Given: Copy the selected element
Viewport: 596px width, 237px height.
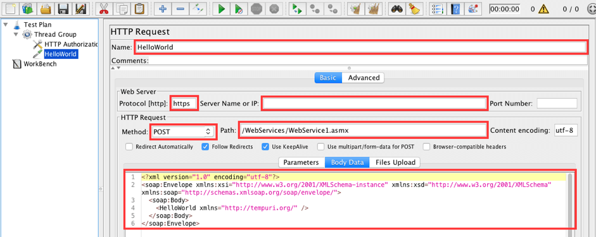Looking at the screenshot, I should click(122, 8).
